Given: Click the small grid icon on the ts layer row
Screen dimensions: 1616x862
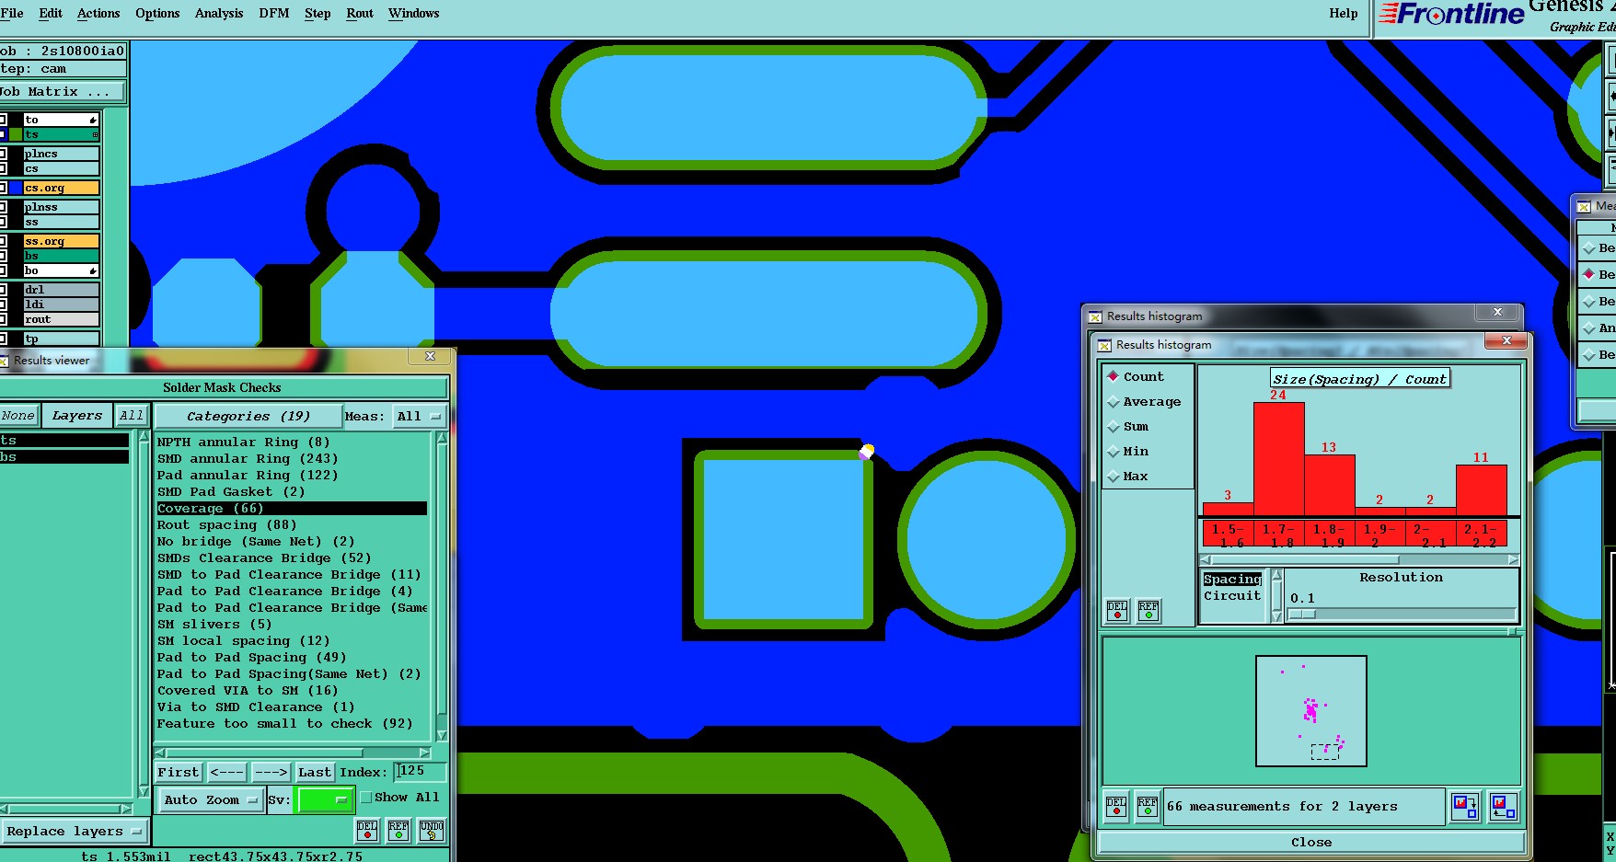Looking at the screenshot, I should tap(95, 134).
